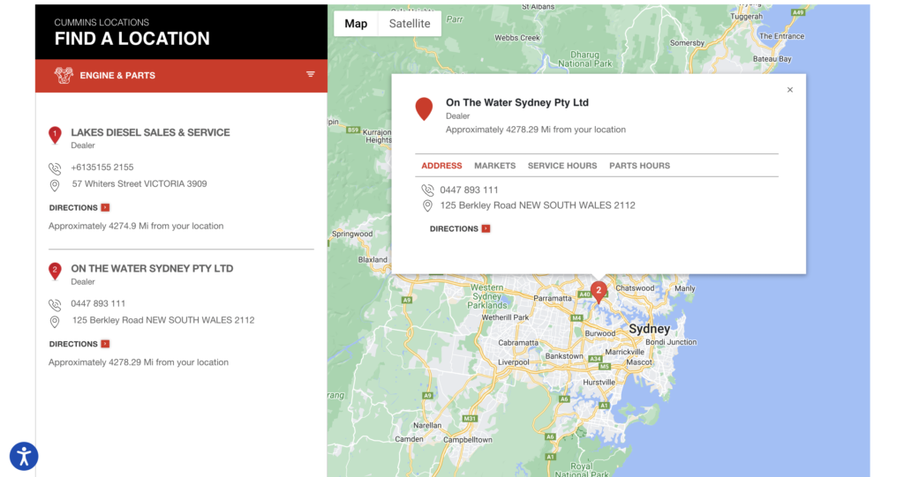The image size is (904, 477).
Task: Click the Bankstown label on map
Action: (564, 356)
